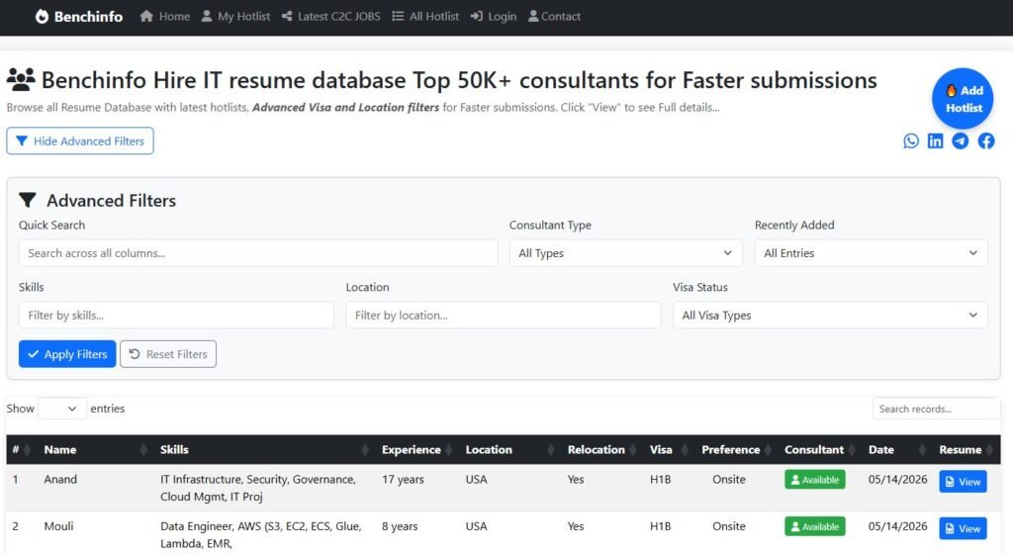View Mouli's resume
The width and height of the screenshot is (1013, 554).
963,529
